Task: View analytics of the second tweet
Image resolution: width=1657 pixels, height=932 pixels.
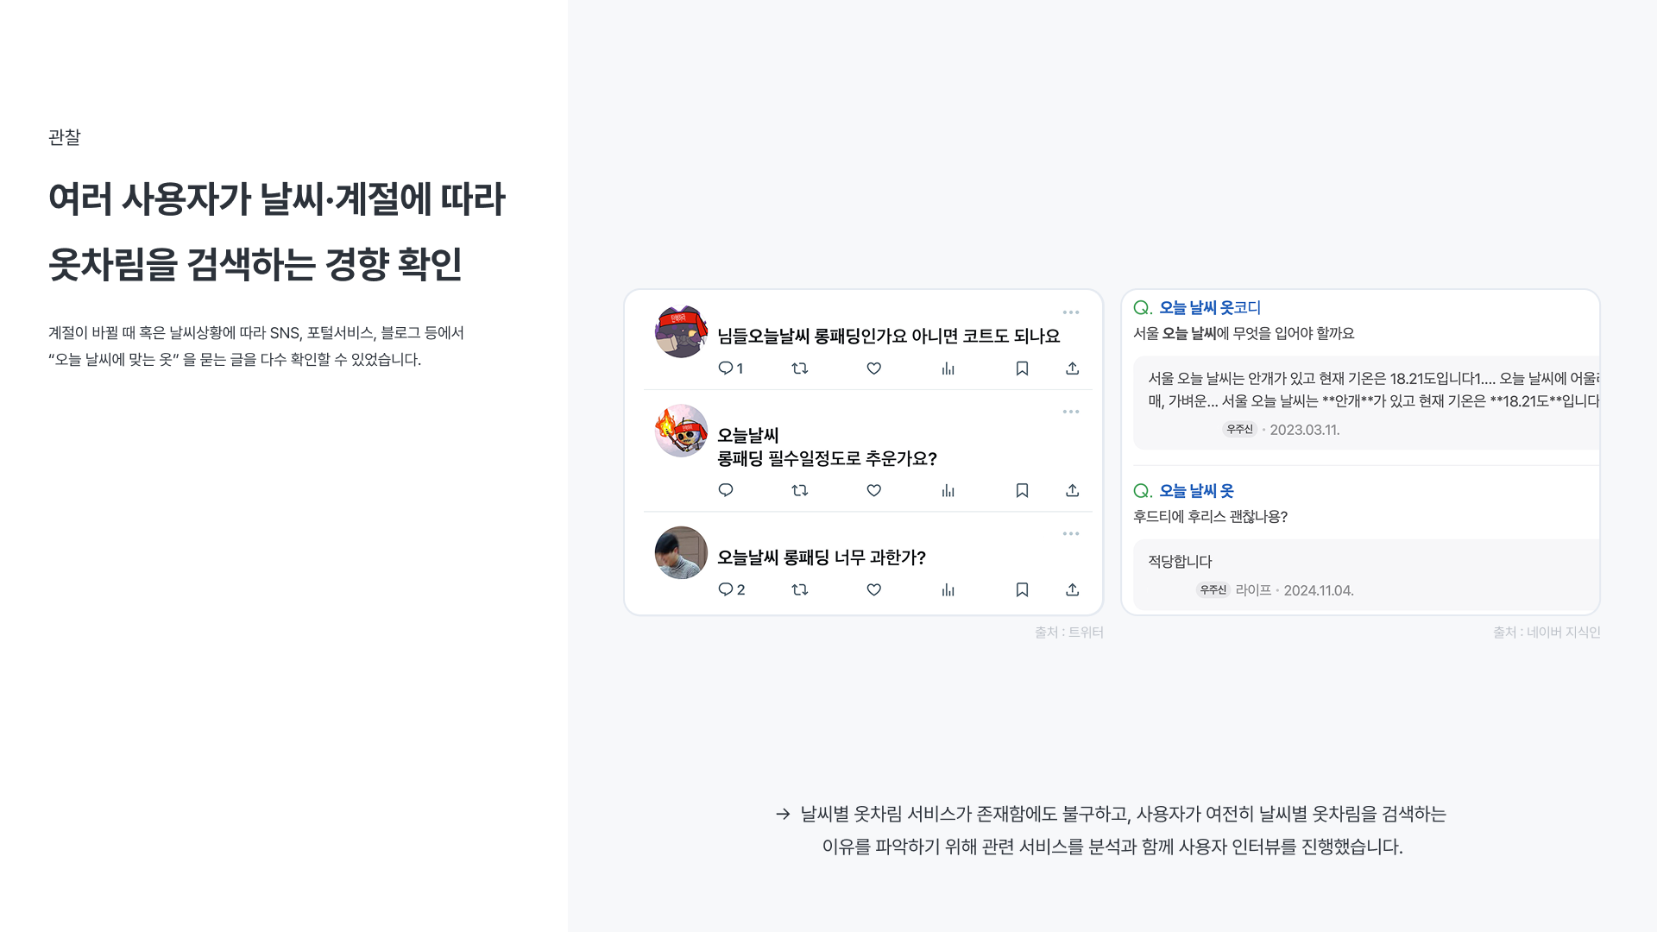Action: [948, 490]
